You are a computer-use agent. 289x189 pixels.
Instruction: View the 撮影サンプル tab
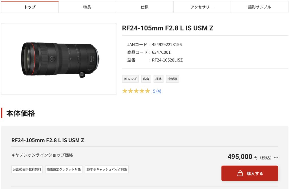pos(259,7)
